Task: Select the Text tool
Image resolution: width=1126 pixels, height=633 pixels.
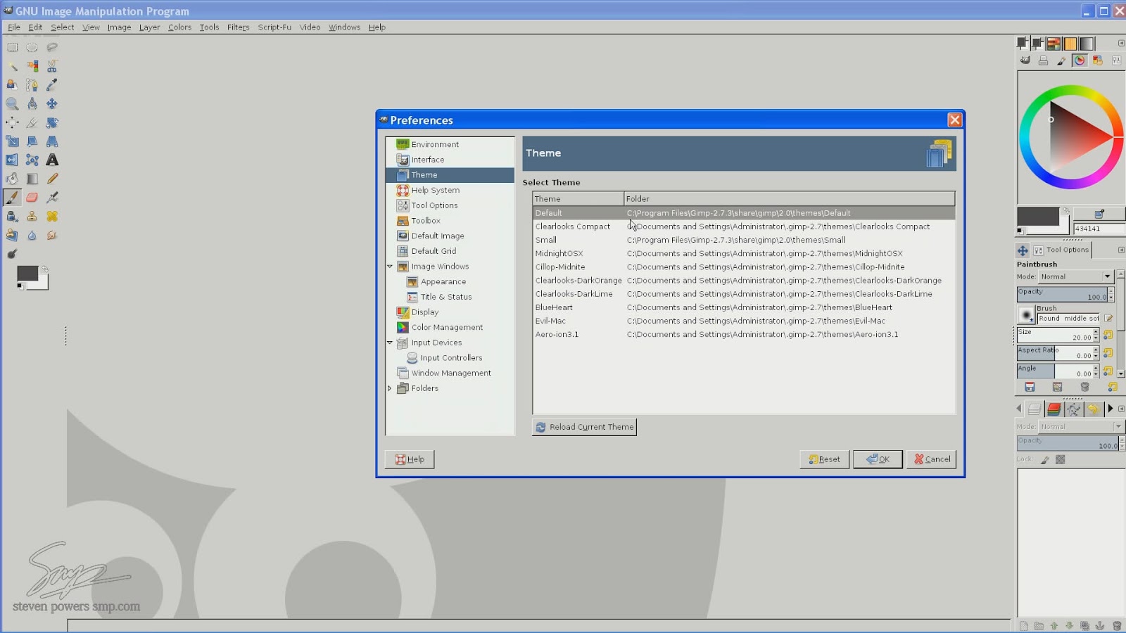Action: coord(52,160)
